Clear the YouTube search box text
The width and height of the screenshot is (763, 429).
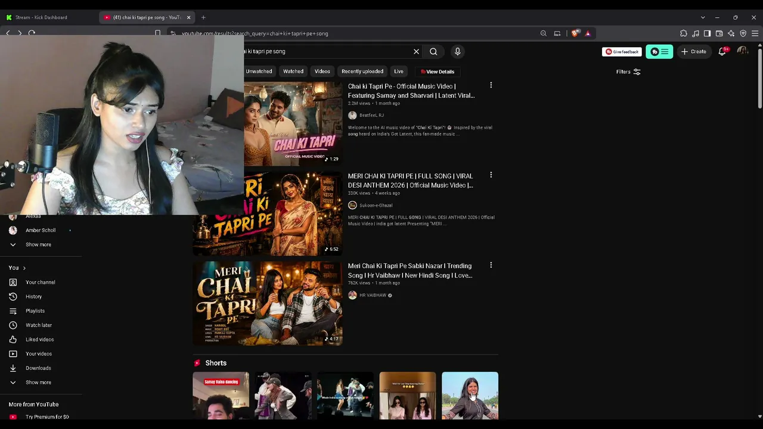416,51
